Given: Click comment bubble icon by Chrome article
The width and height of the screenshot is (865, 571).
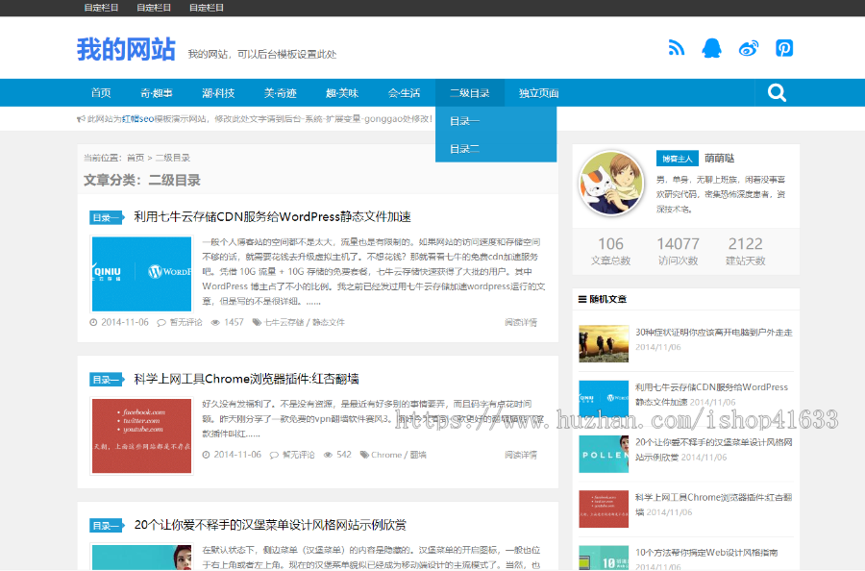Looking at the screenshot, I should click(274, 455).
